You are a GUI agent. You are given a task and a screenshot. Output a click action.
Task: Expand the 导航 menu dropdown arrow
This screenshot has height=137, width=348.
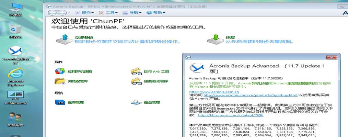click(140, 13)
